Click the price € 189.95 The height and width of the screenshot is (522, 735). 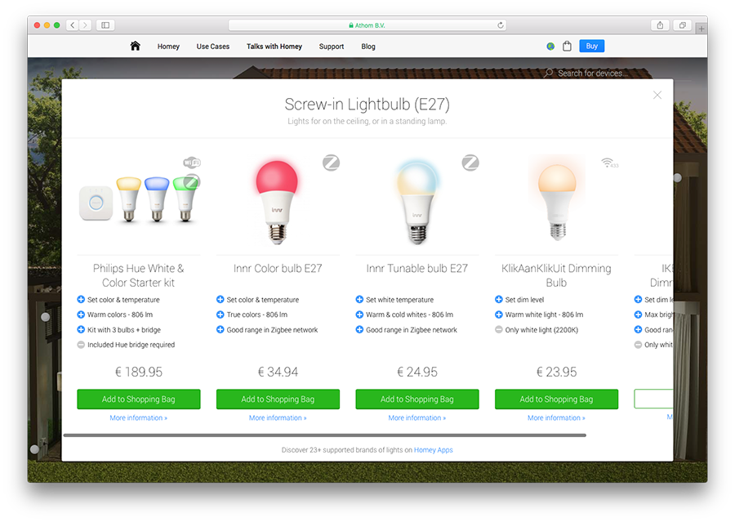pos(139,372)
